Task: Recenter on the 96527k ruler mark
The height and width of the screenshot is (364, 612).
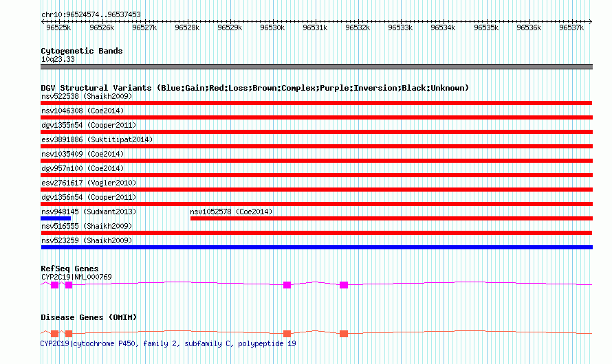Action: (x=144, y=27)
